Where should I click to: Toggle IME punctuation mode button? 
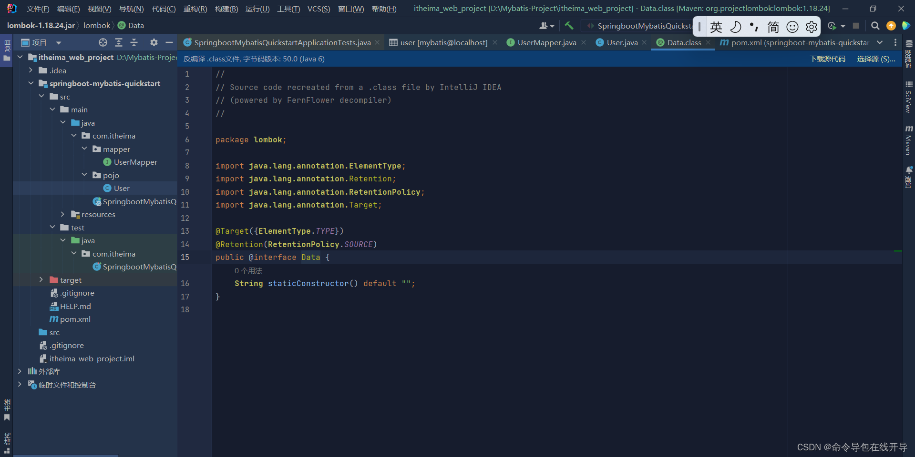coord(754,27)
